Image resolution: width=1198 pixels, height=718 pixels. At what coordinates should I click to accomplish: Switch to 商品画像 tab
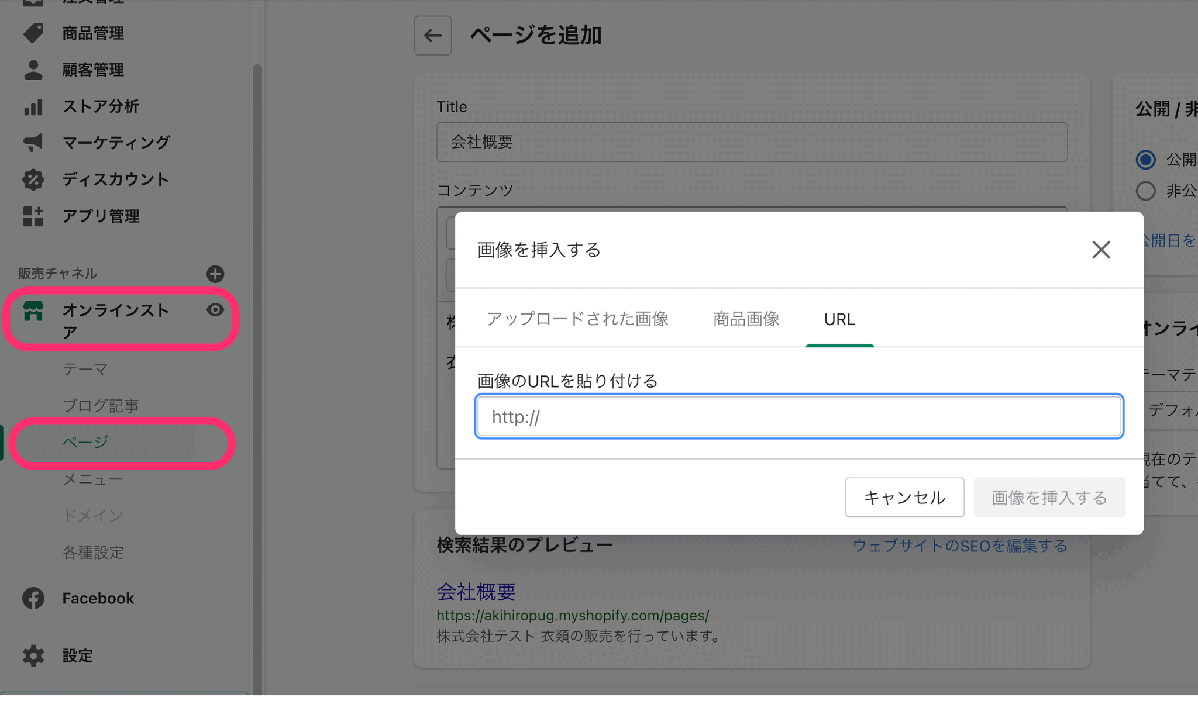coord(746,319)
